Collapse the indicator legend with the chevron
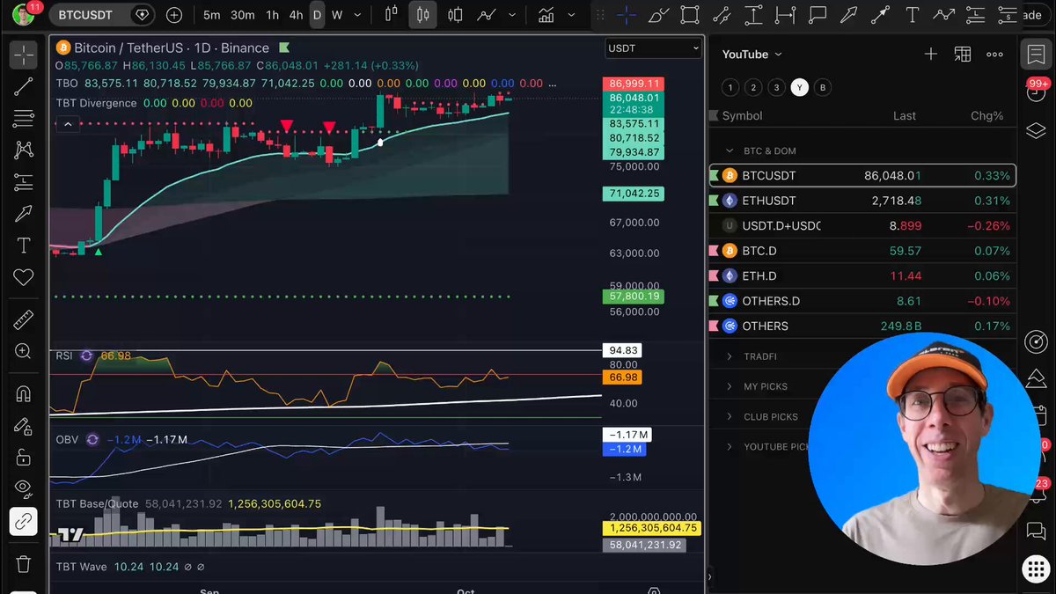The width and height of the screenshot is (1056, 594). tap(67, 124)
